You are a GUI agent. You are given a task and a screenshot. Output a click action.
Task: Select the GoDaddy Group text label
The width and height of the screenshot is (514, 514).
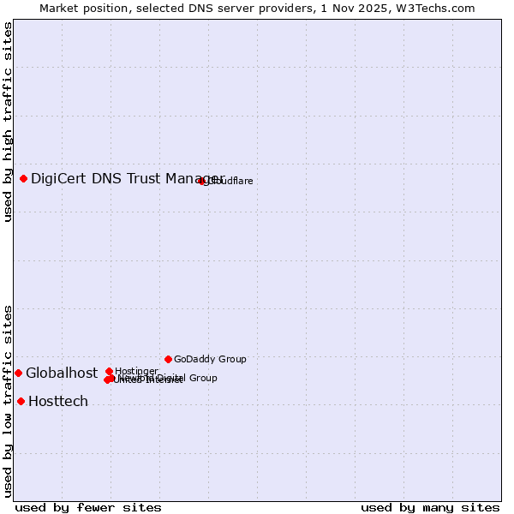pos(210,359)
